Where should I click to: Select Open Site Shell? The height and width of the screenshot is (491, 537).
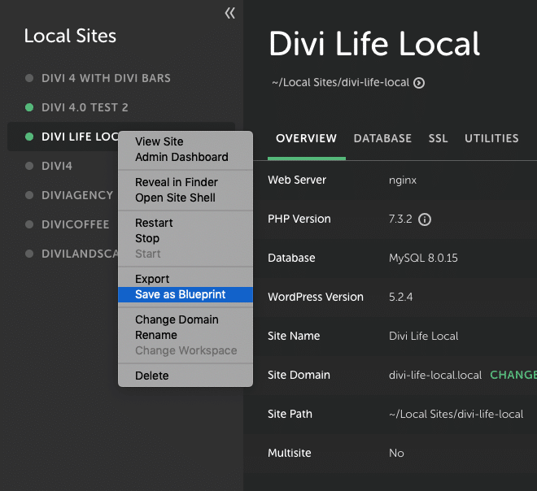(175, 198)
